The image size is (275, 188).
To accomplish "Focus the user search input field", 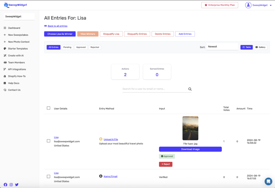I will click(154, 89).
